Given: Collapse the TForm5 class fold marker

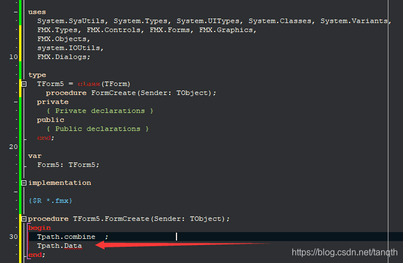Looking at the screenshot, I should 24,84.
